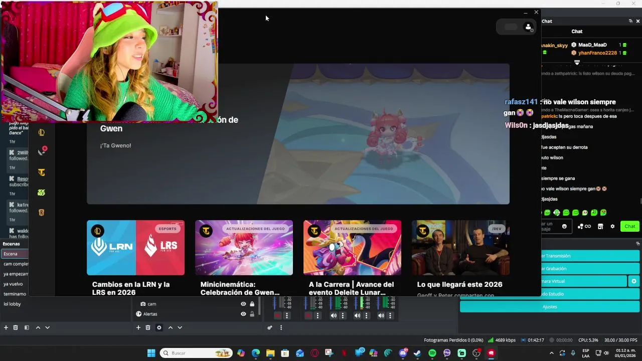Open the chat shop storefront icon

(600, 226)
